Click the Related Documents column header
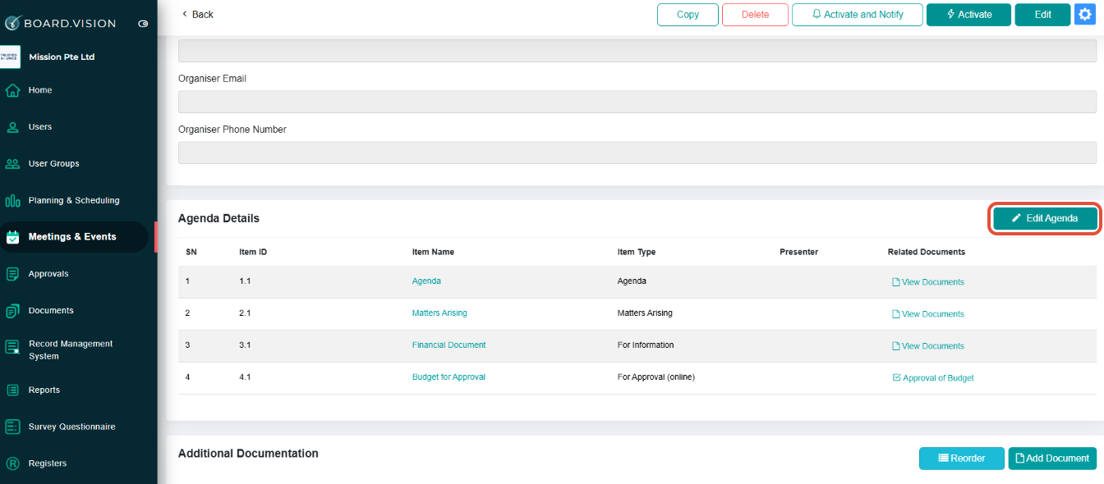The width and height of the screenshot is (1104, 484). coord(927,252)
